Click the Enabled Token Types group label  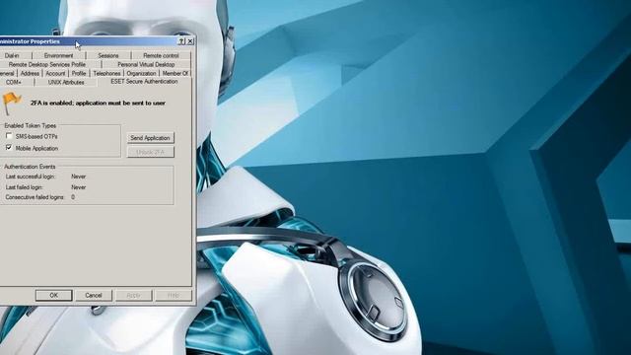coord(31,125)
